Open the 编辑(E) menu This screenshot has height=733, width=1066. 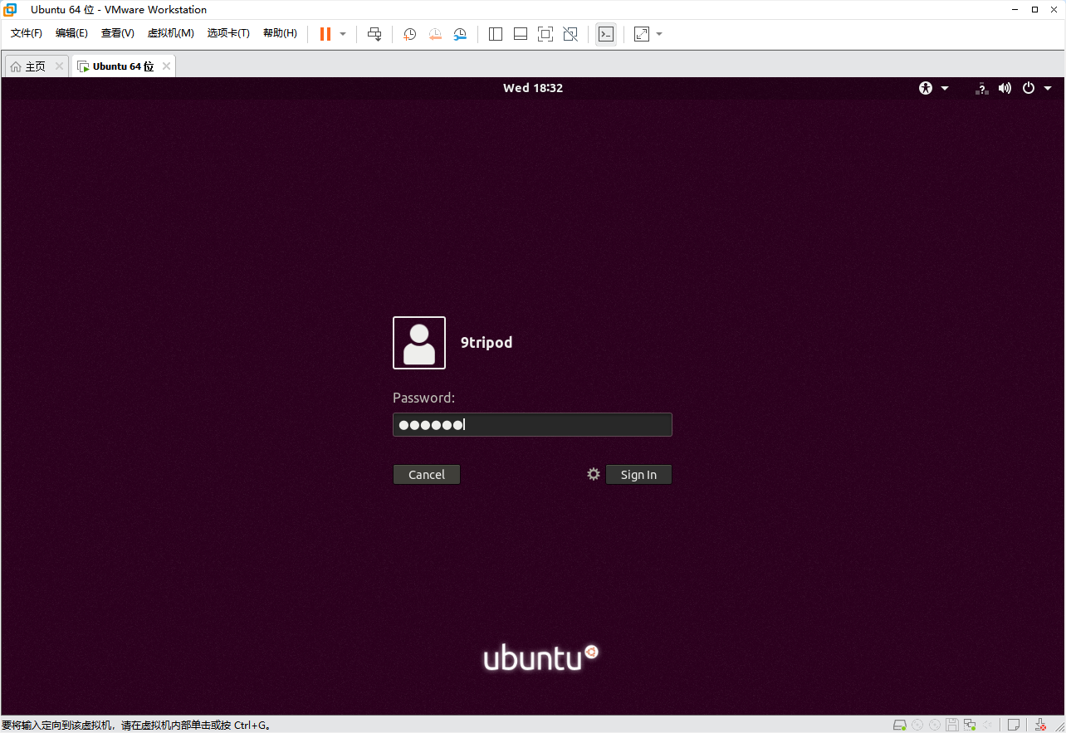pos(71,33)
